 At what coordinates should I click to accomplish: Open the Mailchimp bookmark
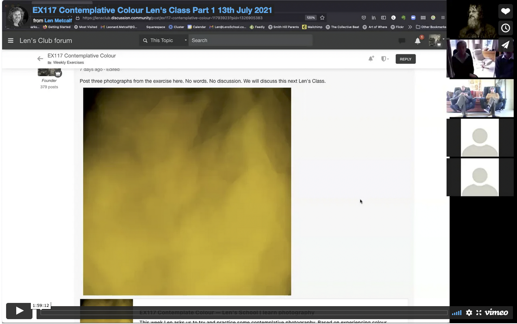pos(312,27)
